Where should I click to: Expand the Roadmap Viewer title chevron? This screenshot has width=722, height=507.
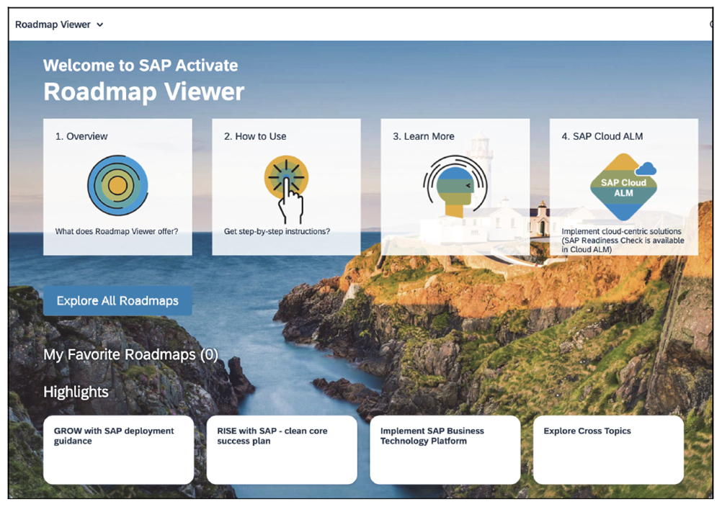100,24
